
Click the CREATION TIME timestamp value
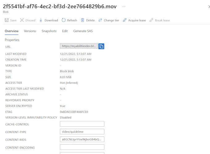pos(76,60)
